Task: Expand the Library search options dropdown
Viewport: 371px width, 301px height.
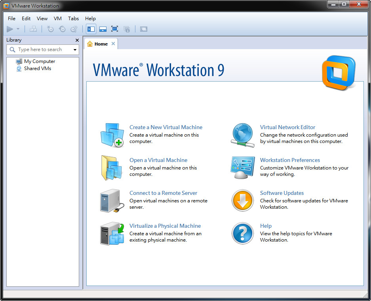Action: [75, 50]
